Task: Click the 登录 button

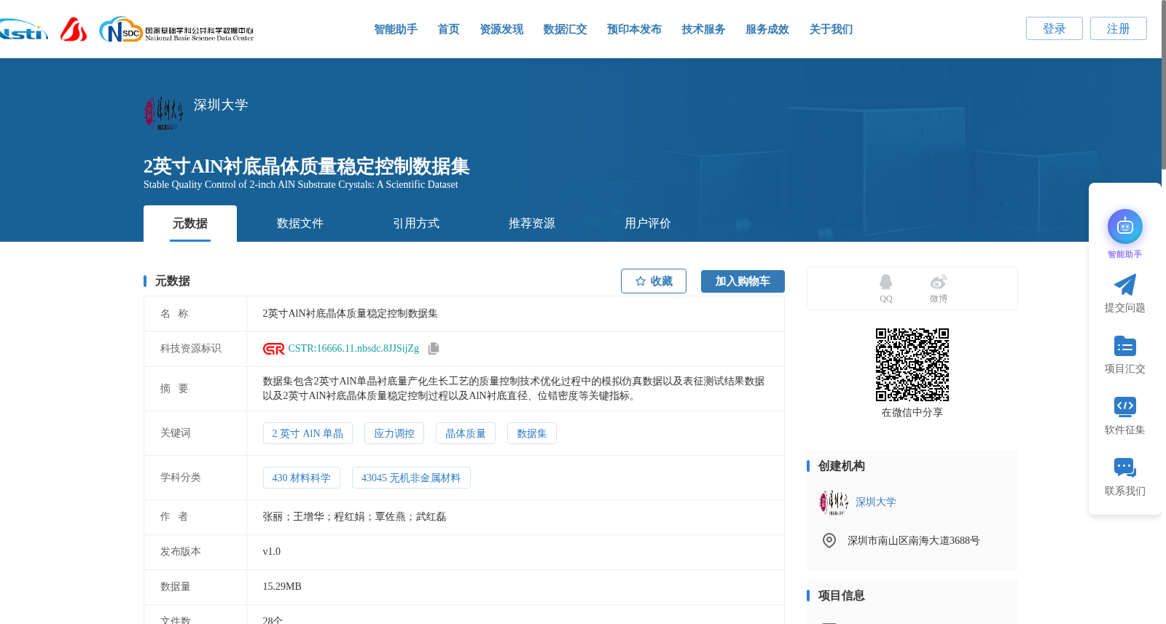Action: click(1055, 28)
